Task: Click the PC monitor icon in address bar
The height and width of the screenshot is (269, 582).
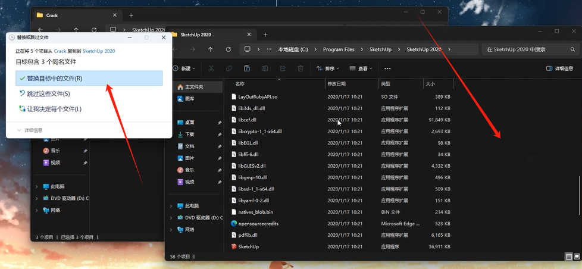Action: tap(248, 49)
